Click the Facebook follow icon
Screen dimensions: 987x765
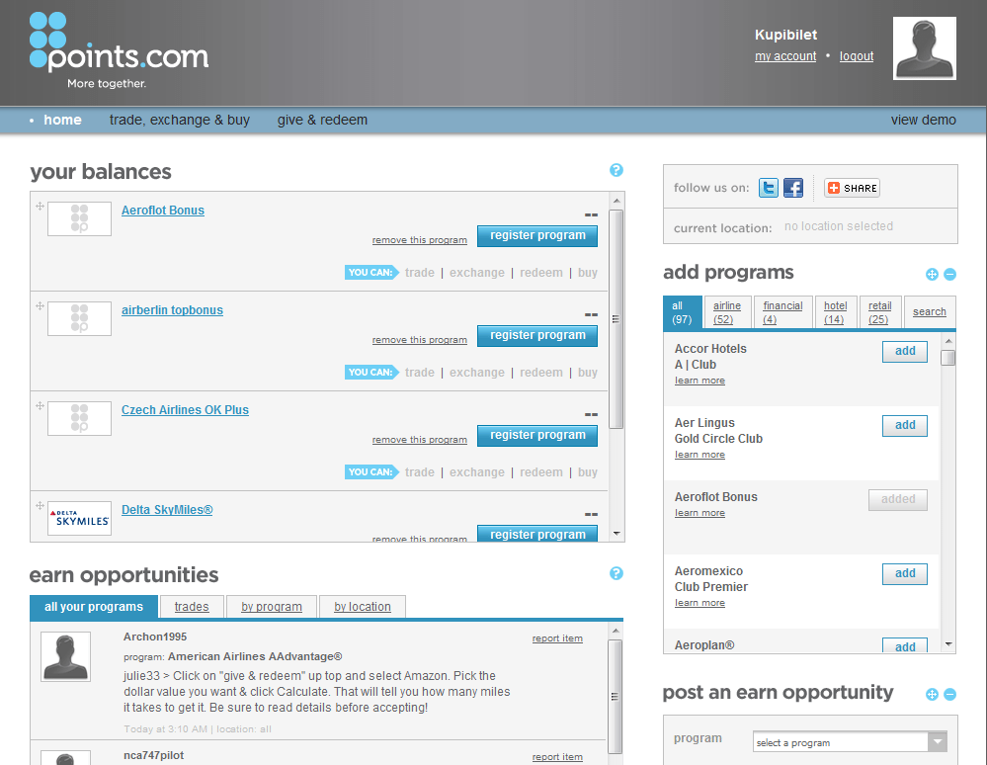point(793,188)
